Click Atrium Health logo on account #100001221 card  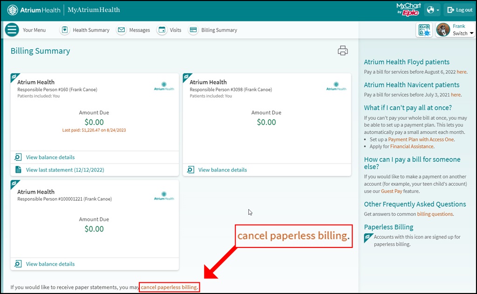[x=164, y=196]
